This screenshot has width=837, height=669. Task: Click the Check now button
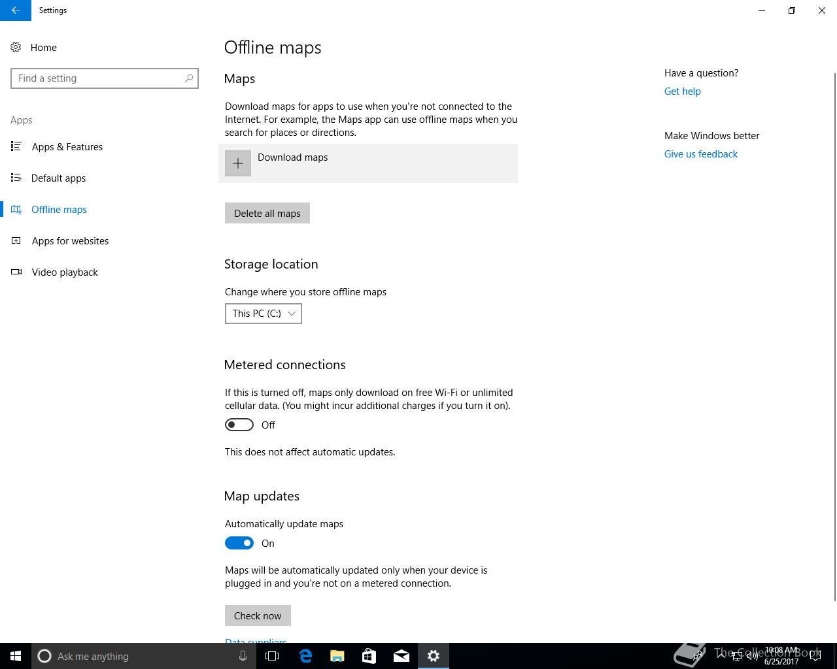pos(258,615)
